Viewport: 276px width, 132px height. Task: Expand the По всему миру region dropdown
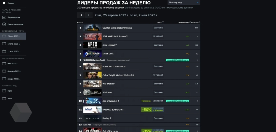coord(184,2)
